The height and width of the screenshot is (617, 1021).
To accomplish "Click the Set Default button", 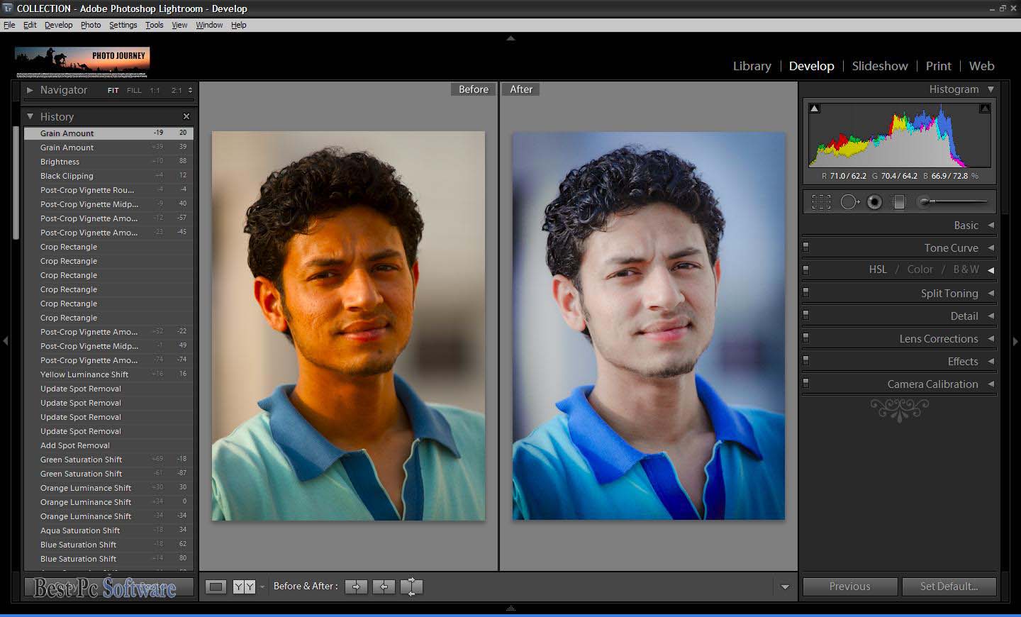I will 949,587.
